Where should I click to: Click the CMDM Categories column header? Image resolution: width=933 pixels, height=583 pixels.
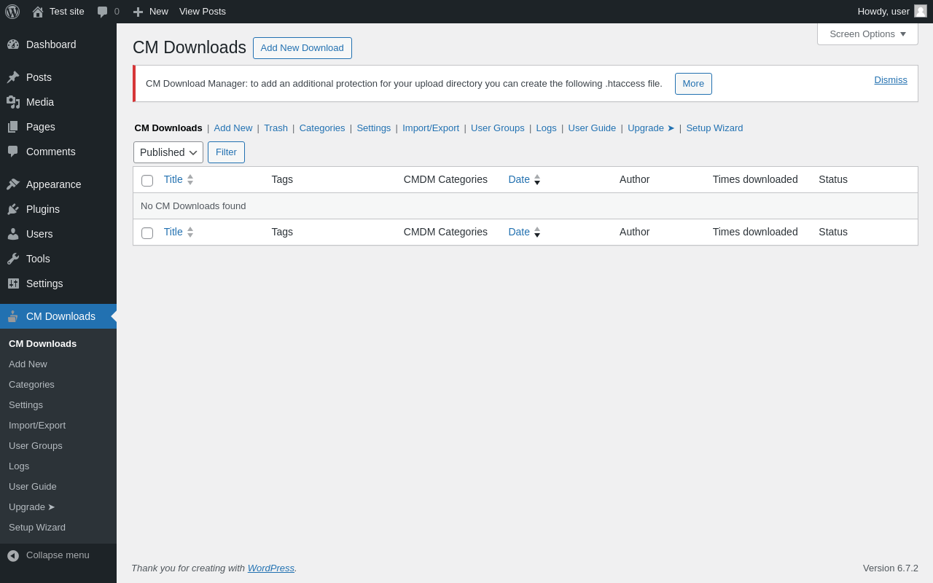(x=445, y=179)
